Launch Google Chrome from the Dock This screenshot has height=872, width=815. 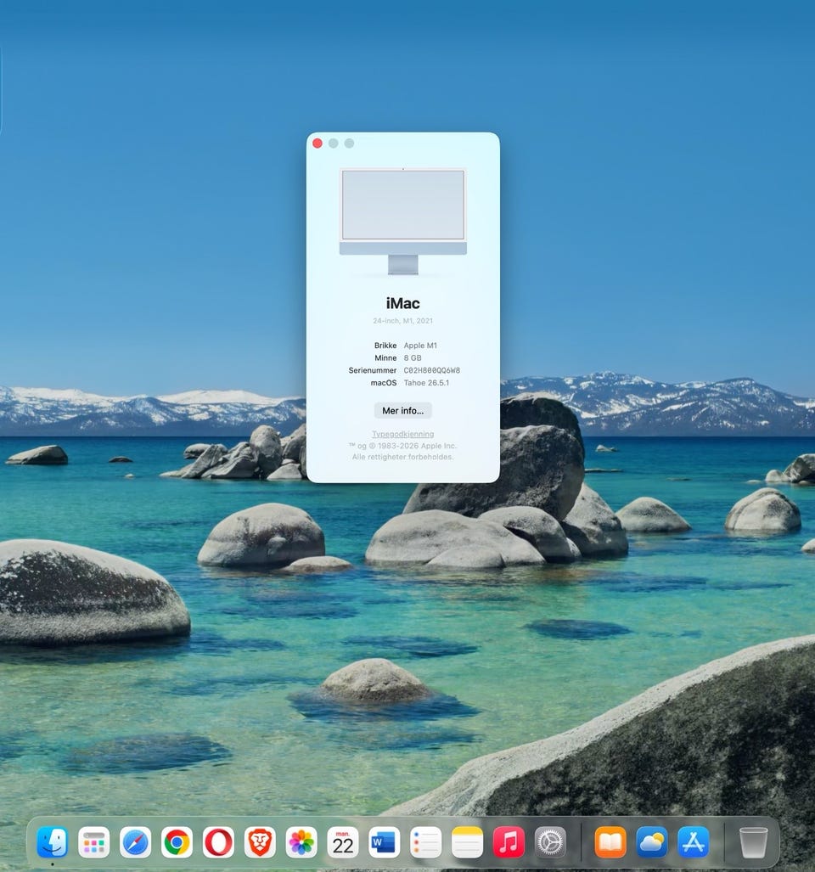coord(177,842)
